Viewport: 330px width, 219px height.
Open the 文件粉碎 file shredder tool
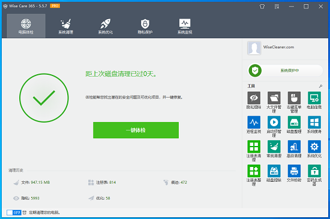tap(294, 174)
